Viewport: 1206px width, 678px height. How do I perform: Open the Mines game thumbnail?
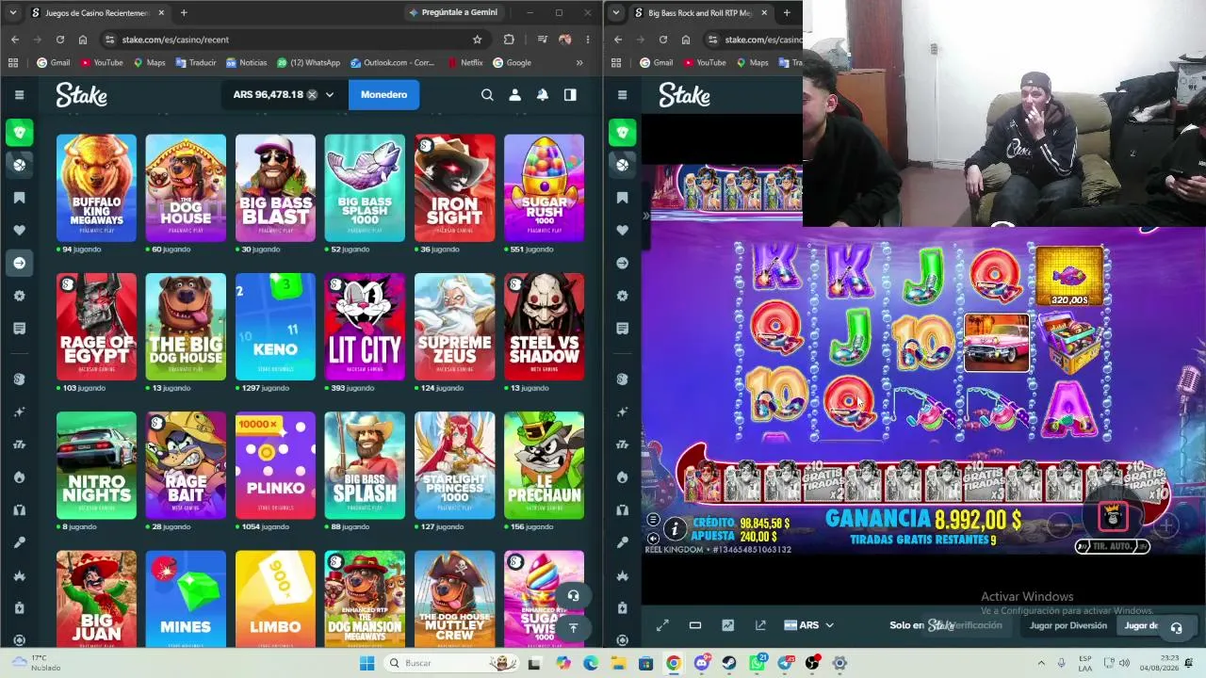186,599
